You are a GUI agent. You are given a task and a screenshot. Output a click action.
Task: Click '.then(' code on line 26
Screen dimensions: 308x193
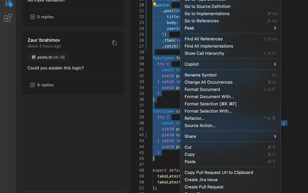pyautogui.click(x=169, y=41)
